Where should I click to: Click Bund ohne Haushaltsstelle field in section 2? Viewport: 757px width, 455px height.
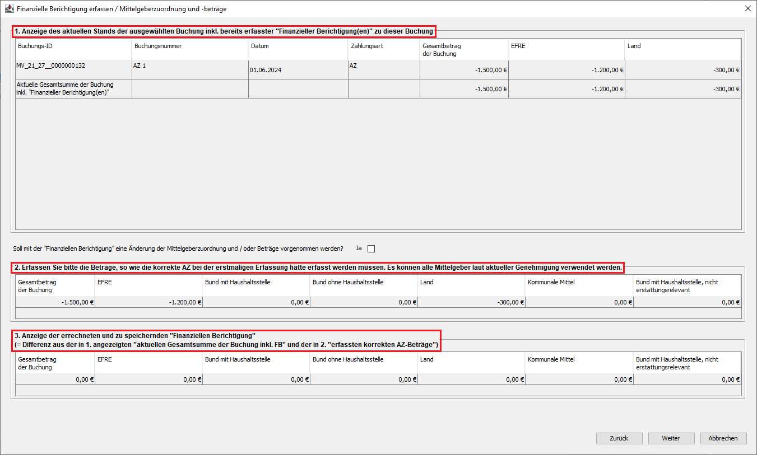(364, 302)
